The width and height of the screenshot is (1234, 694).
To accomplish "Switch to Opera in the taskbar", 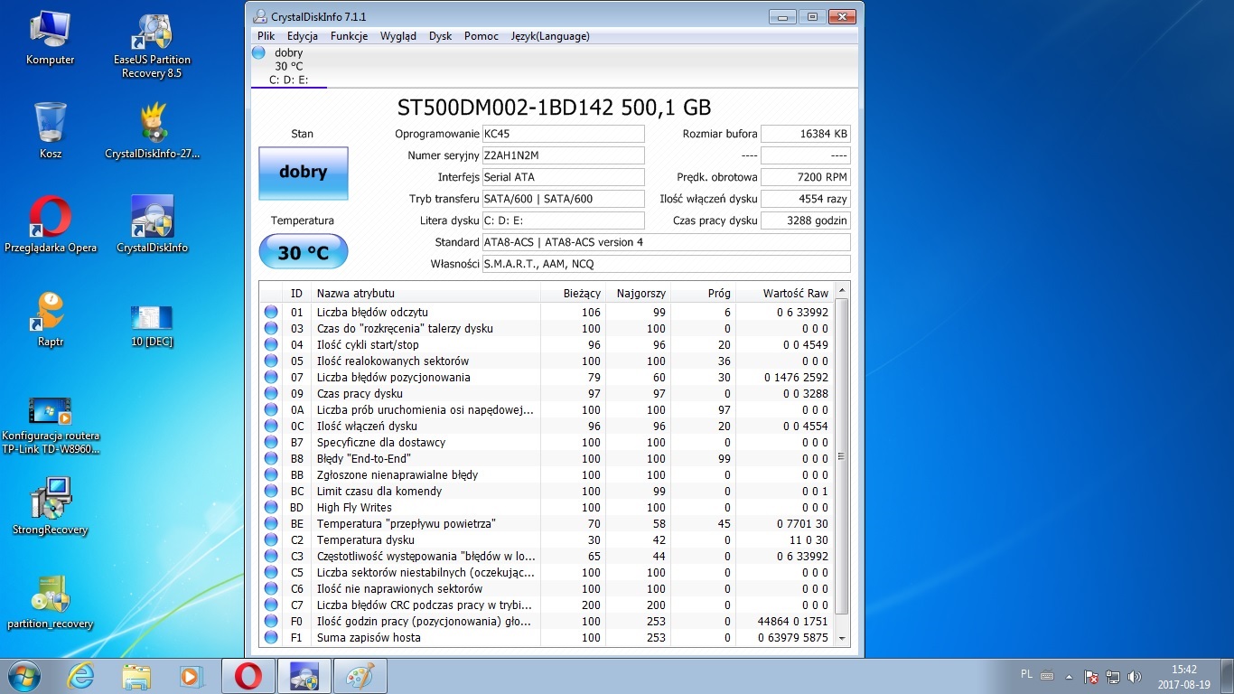I will click(248, 676).
